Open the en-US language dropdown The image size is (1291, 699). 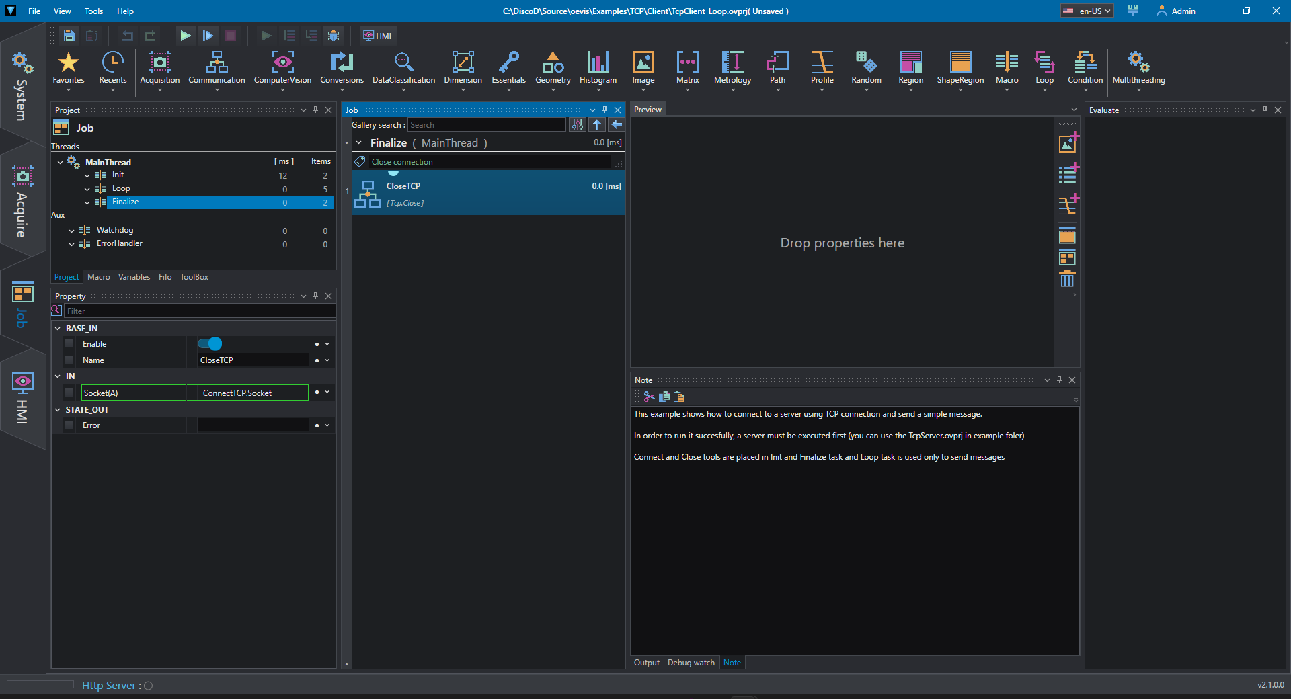pos(1087,11)
